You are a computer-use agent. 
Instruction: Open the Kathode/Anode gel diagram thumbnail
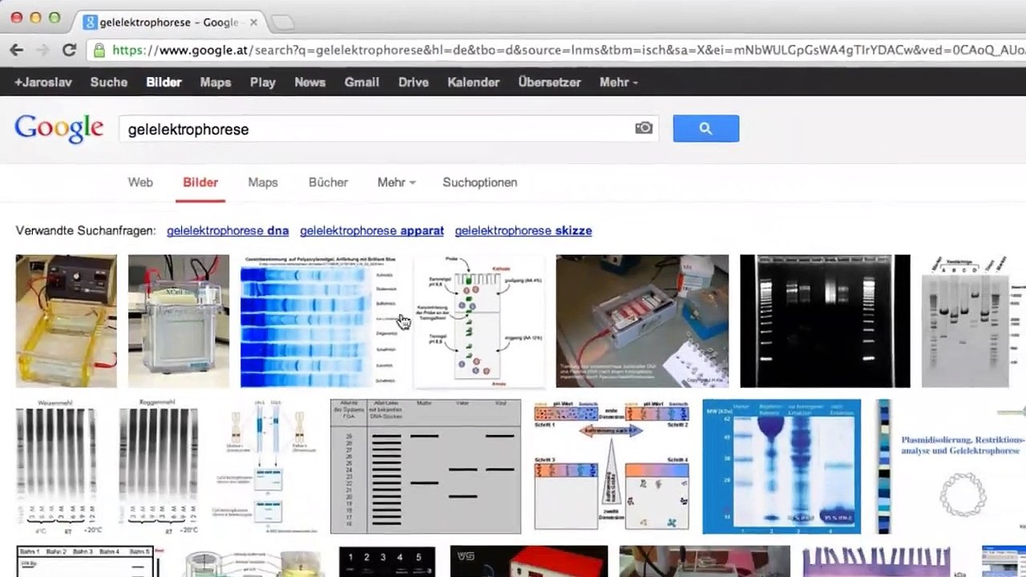(x=479, y=321)
